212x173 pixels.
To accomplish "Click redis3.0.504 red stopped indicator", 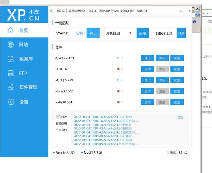I will tap(118, 102).
